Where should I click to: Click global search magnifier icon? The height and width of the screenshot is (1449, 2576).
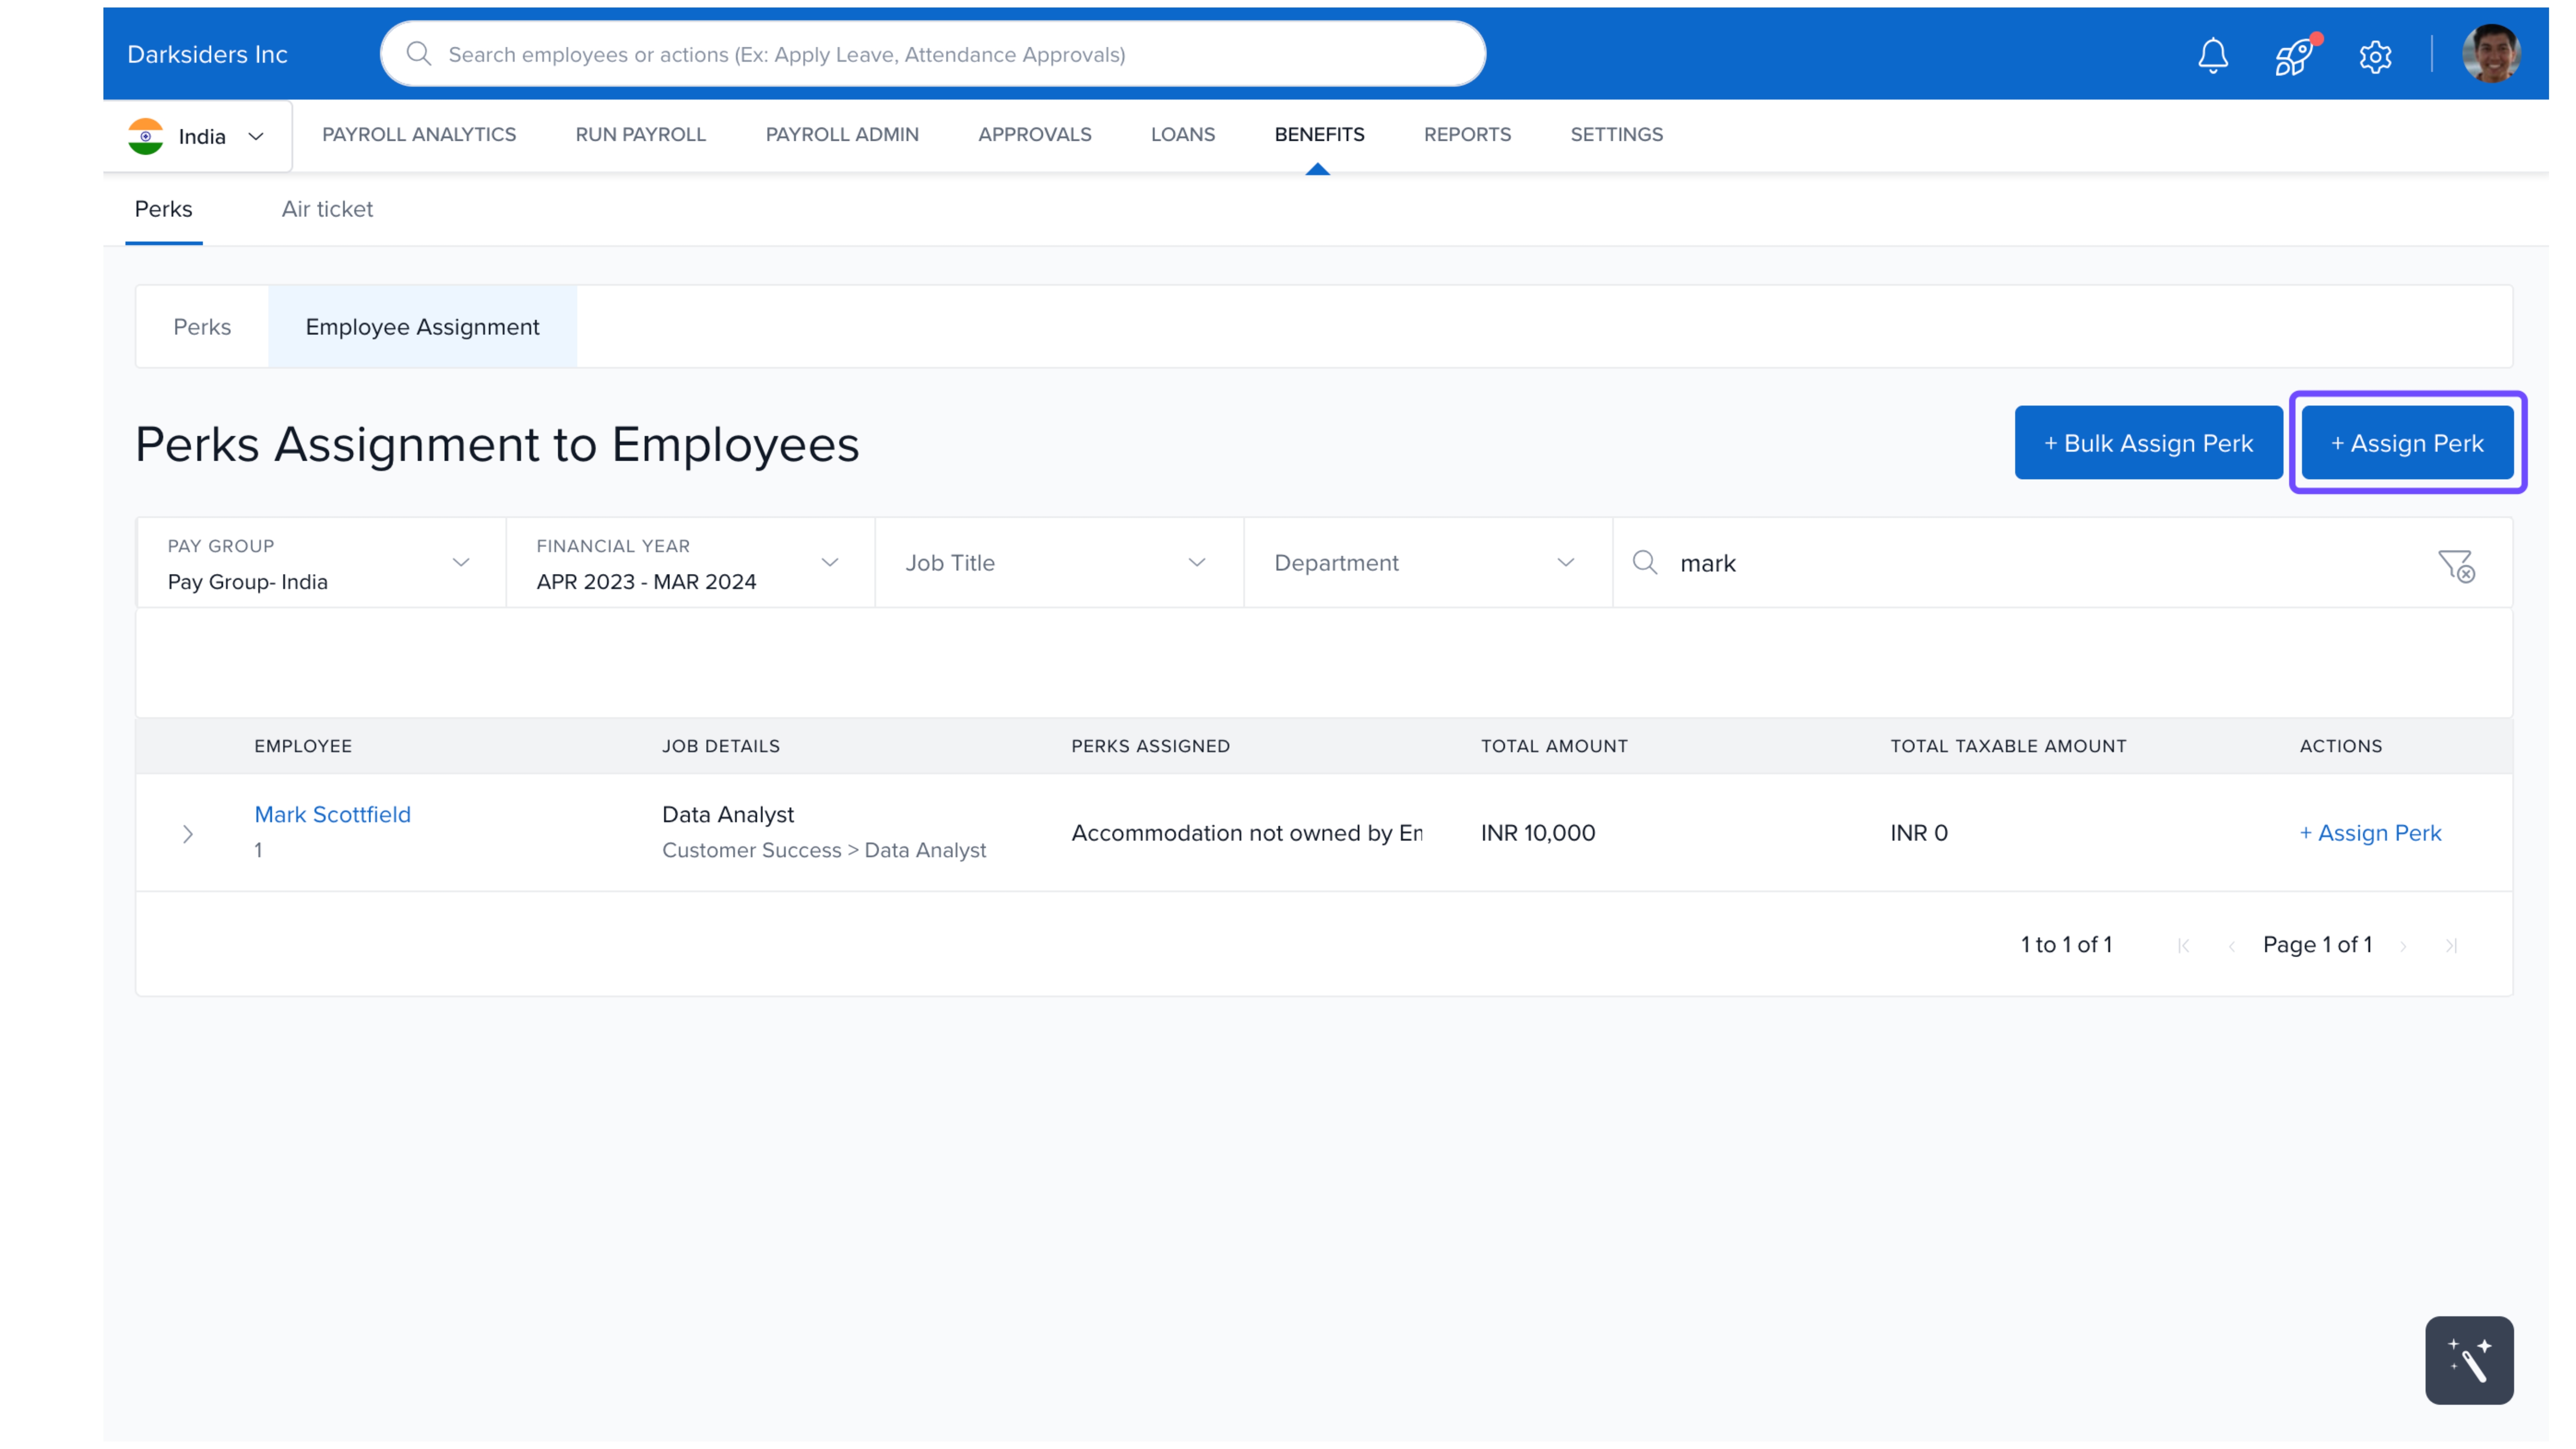pos(419,54)
